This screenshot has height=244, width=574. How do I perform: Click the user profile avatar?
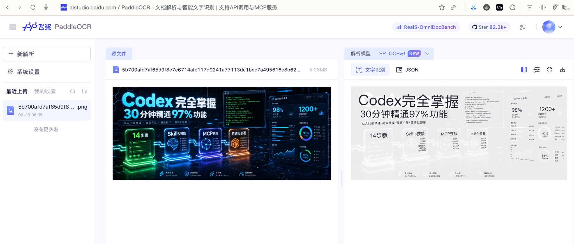click(548, 27)
